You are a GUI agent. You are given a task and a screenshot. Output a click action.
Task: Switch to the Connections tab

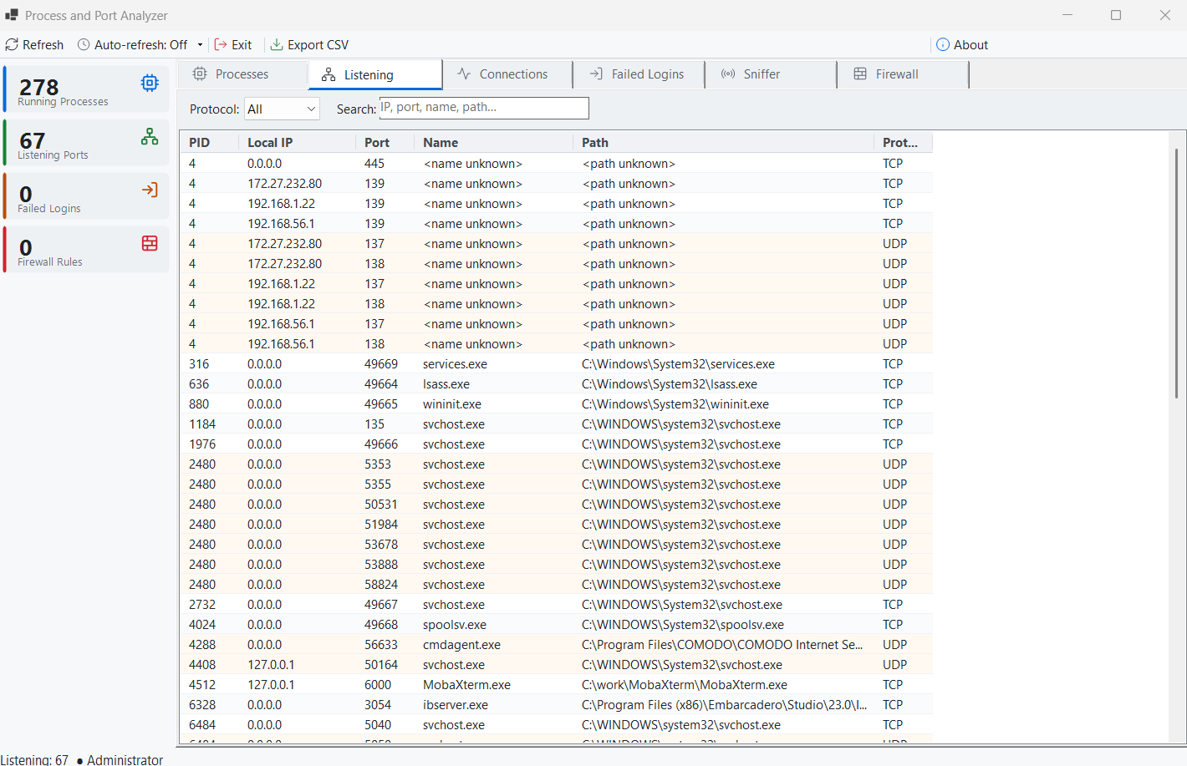point(507,74)
